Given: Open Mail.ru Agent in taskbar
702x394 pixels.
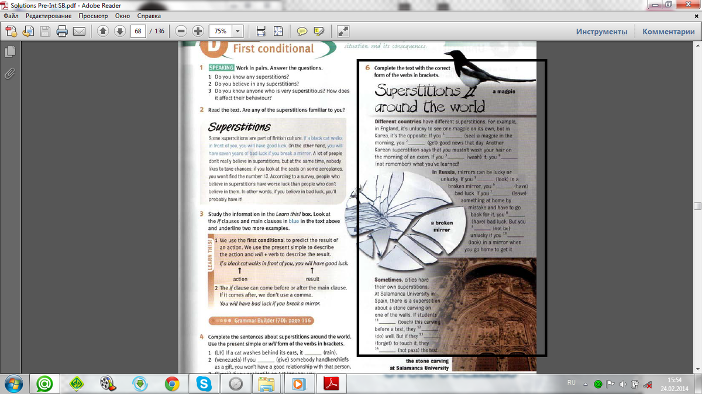Looking at the screenshot, I should tap(44, 384).
